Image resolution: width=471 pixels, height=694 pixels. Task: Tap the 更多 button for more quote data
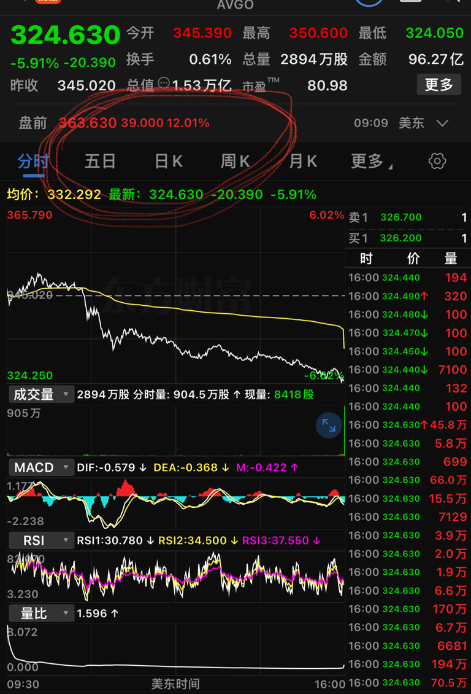pos(438,85)
